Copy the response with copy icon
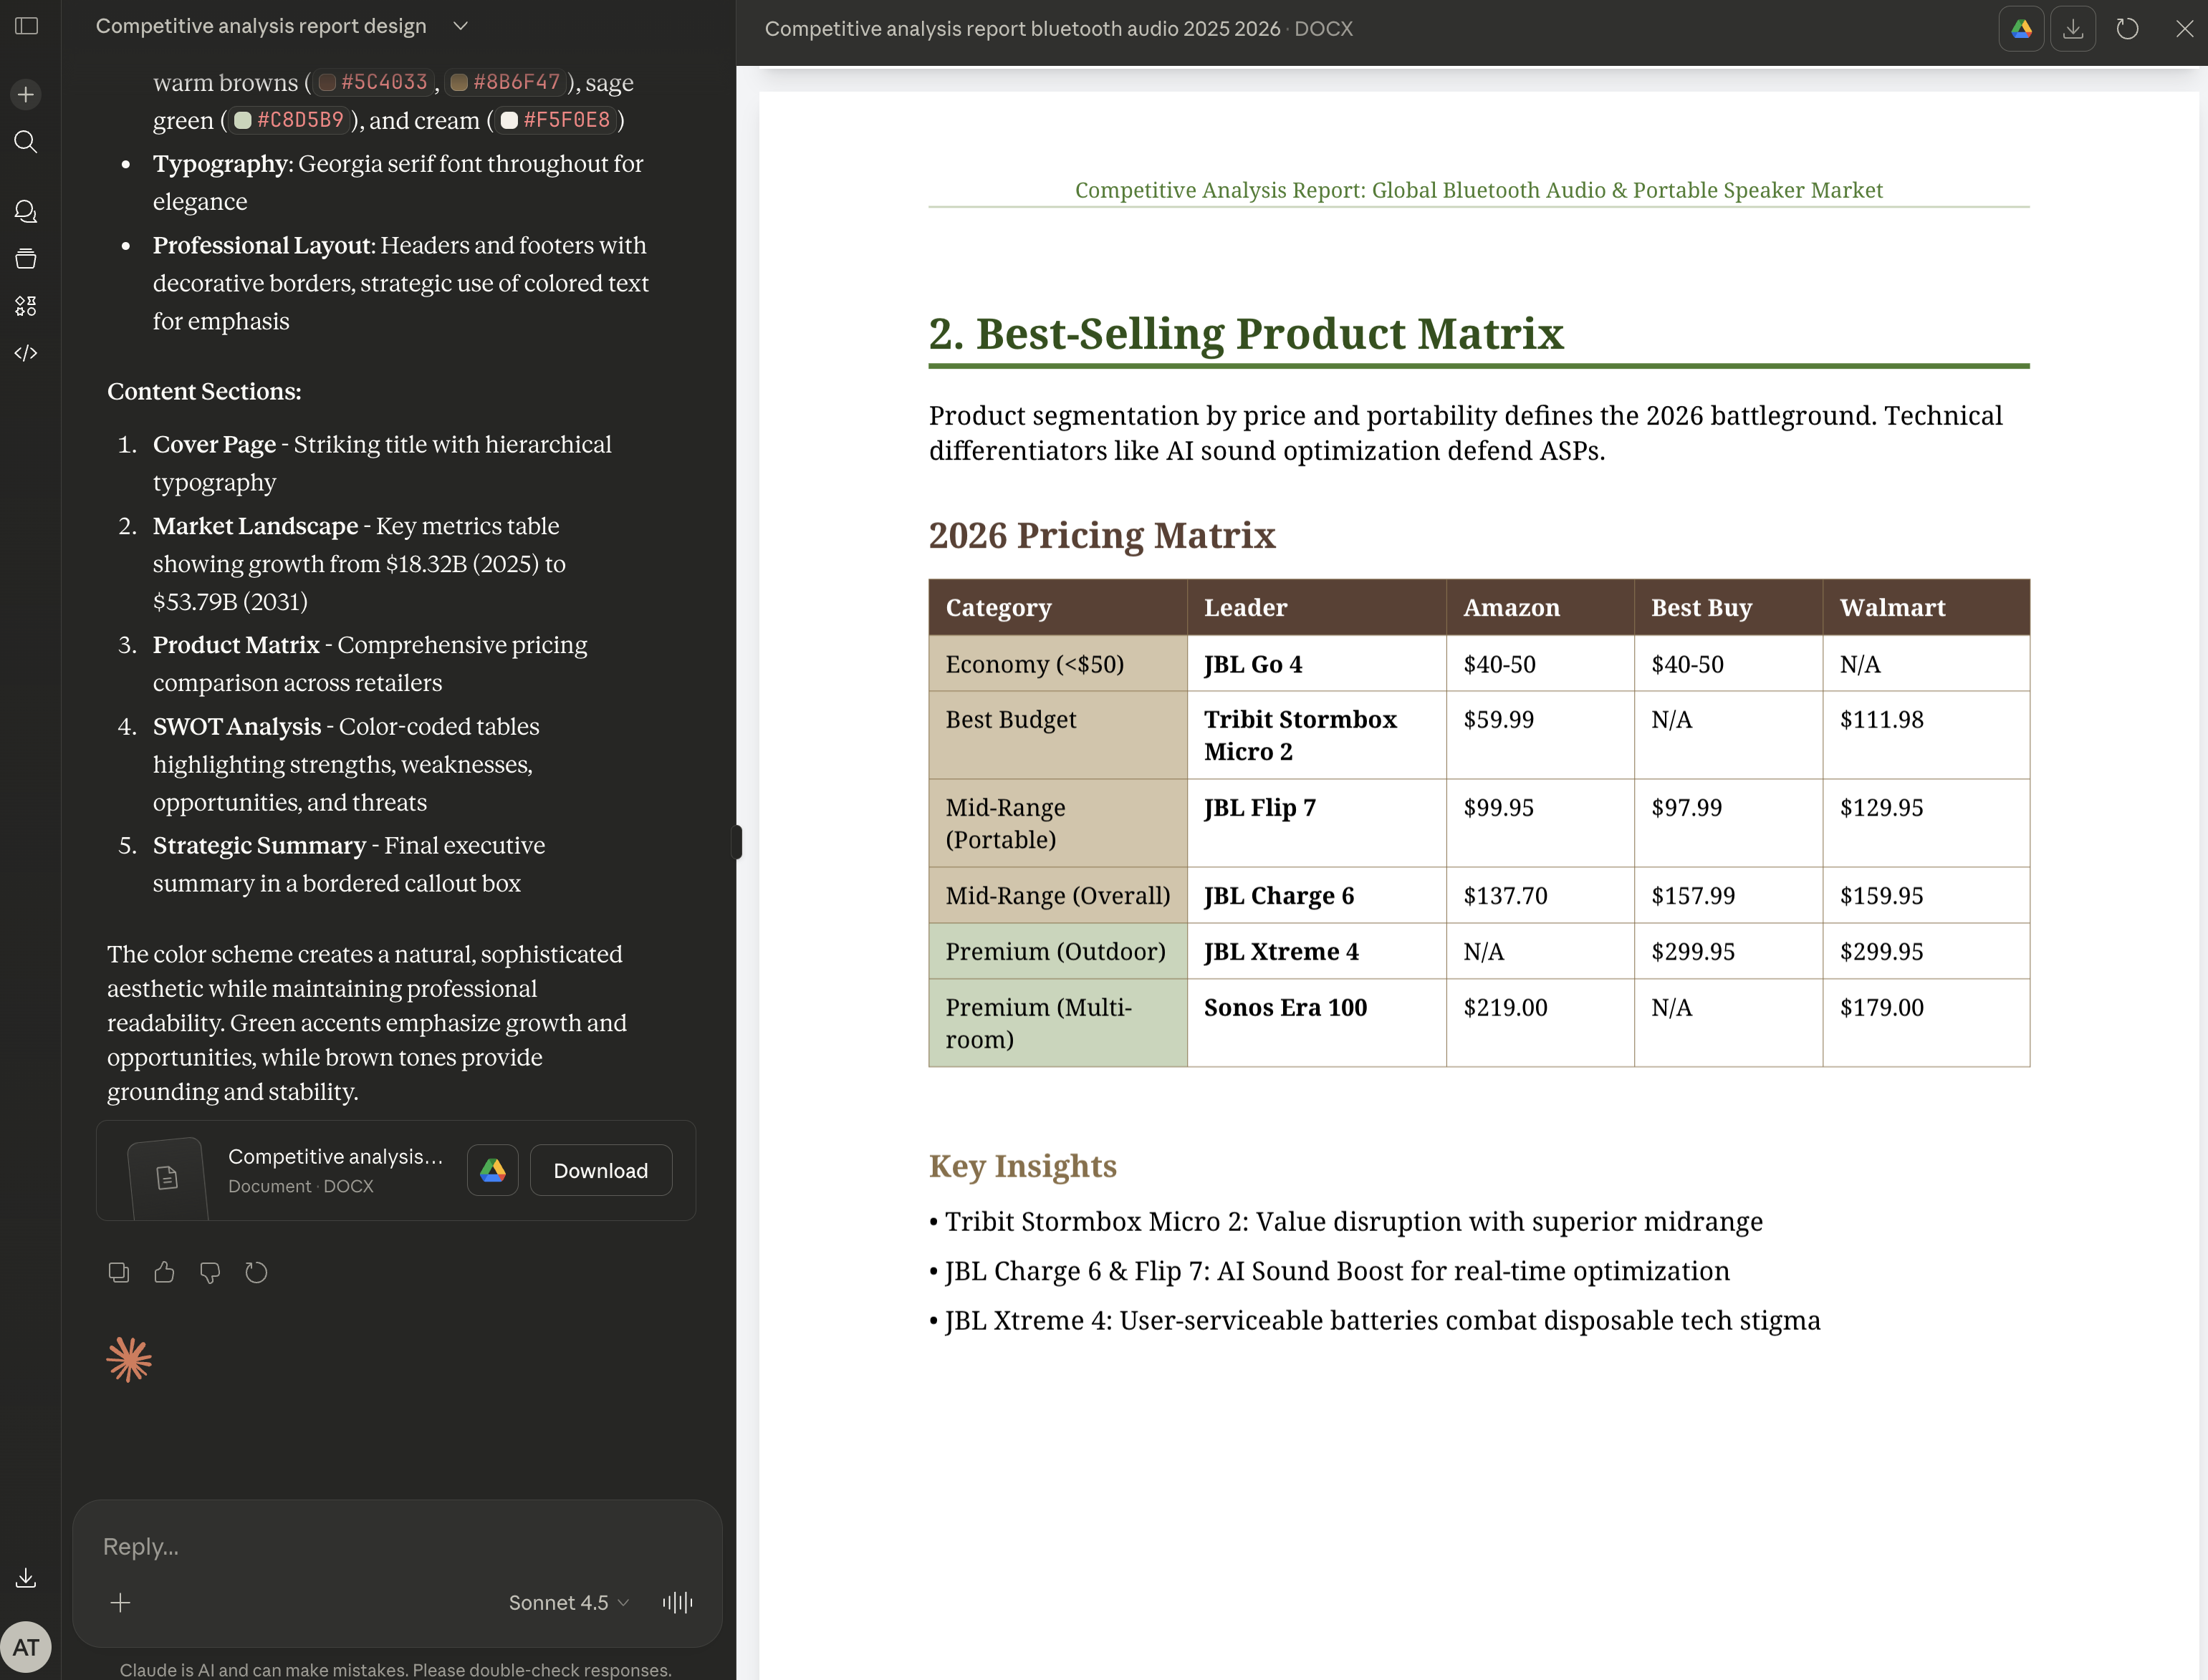The height and width of the screenshot is (1680, 2208). pos(118,1272)
